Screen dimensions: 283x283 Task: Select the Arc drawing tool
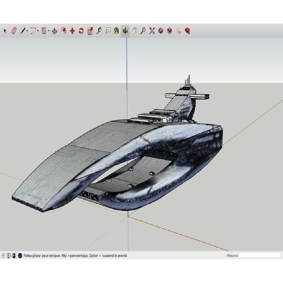pyautogui.click(x=33, y=31)
